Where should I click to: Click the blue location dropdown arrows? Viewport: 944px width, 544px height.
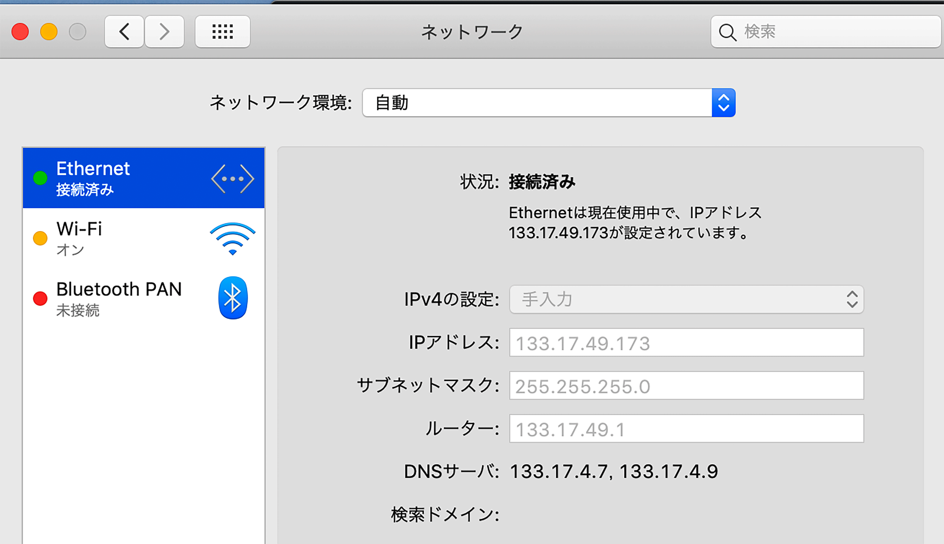coord(723,103)
